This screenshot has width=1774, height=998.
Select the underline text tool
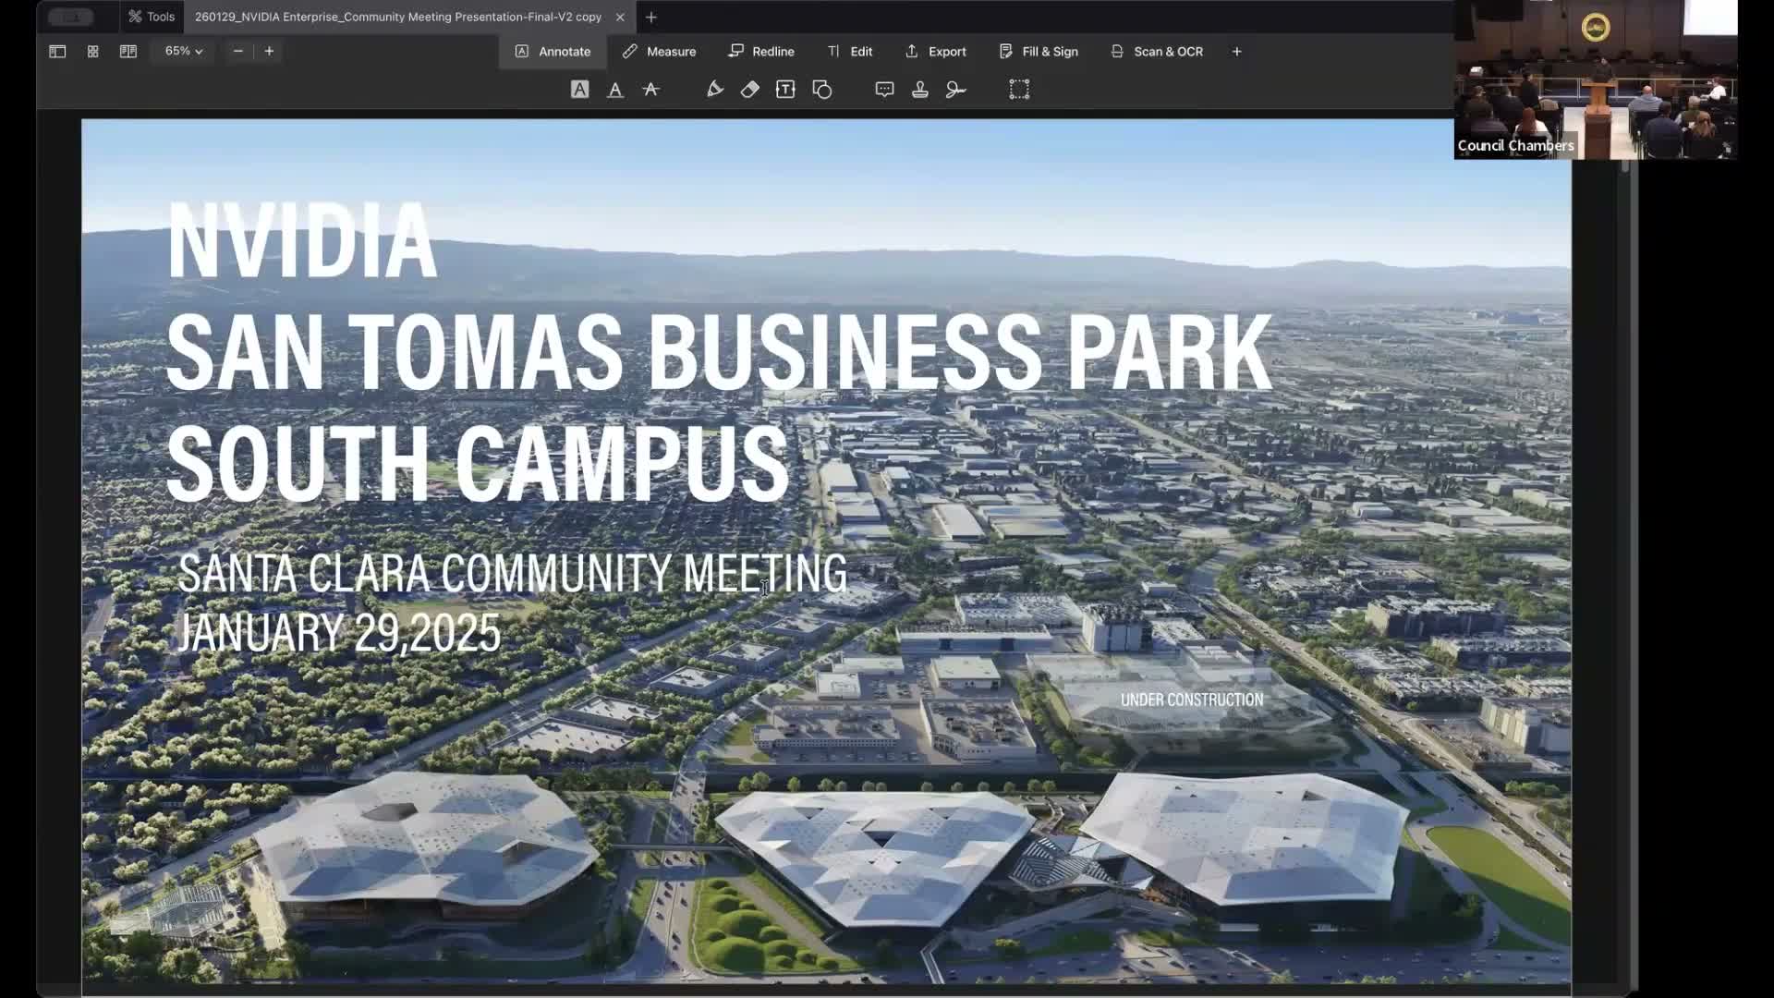click(x=615, y=90)
